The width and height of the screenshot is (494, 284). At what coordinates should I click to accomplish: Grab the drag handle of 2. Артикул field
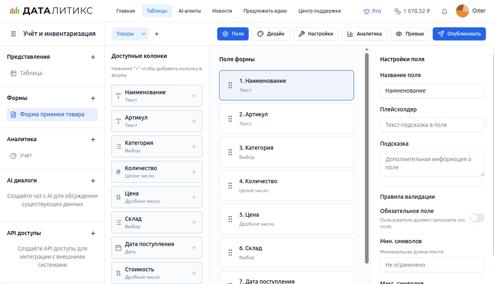pyautogui.click(x=230, y=119)
